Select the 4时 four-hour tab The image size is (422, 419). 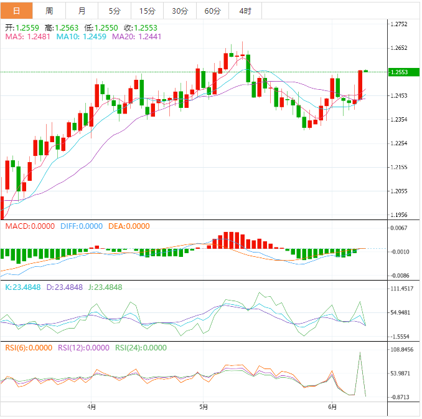point(245,11)
